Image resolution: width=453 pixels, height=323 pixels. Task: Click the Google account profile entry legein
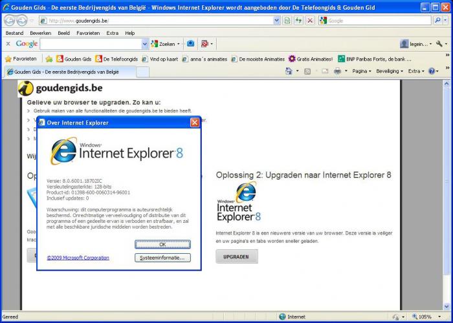click(415, 44)
